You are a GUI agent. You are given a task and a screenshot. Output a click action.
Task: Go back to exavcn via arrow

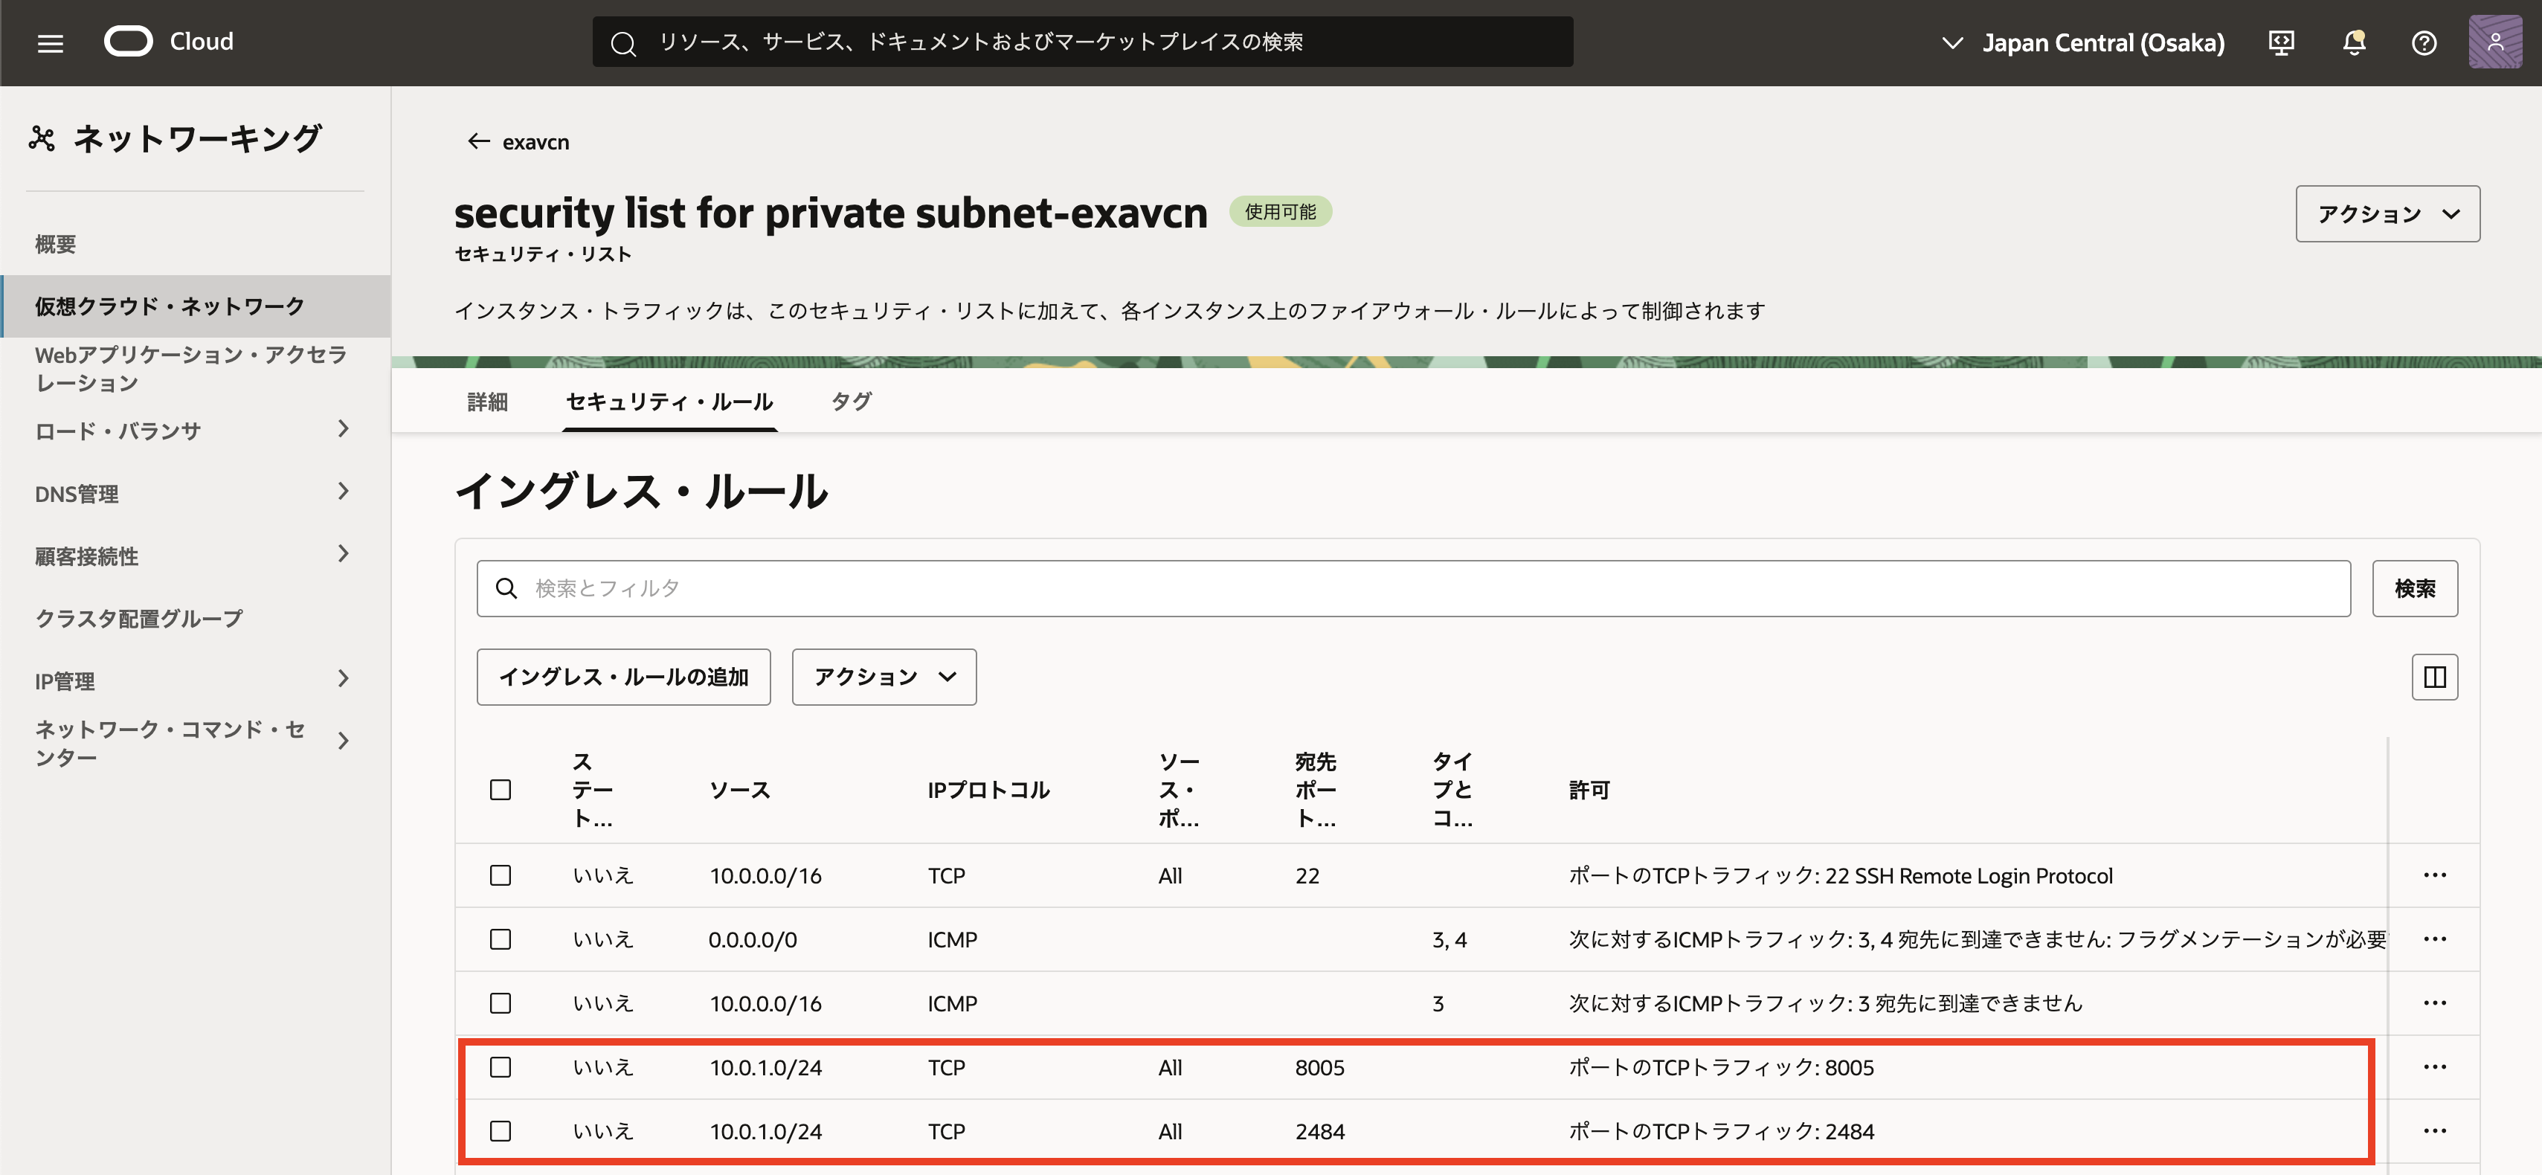click(479, 141)
